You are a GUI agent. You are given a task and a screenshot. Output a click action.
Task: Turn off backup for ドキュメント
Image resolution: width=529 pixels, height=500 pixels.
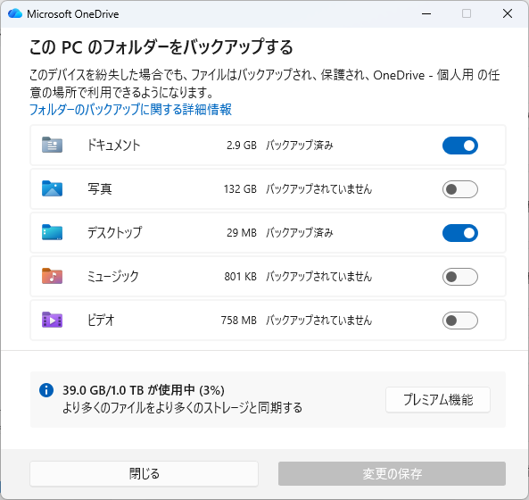point(459,146)
